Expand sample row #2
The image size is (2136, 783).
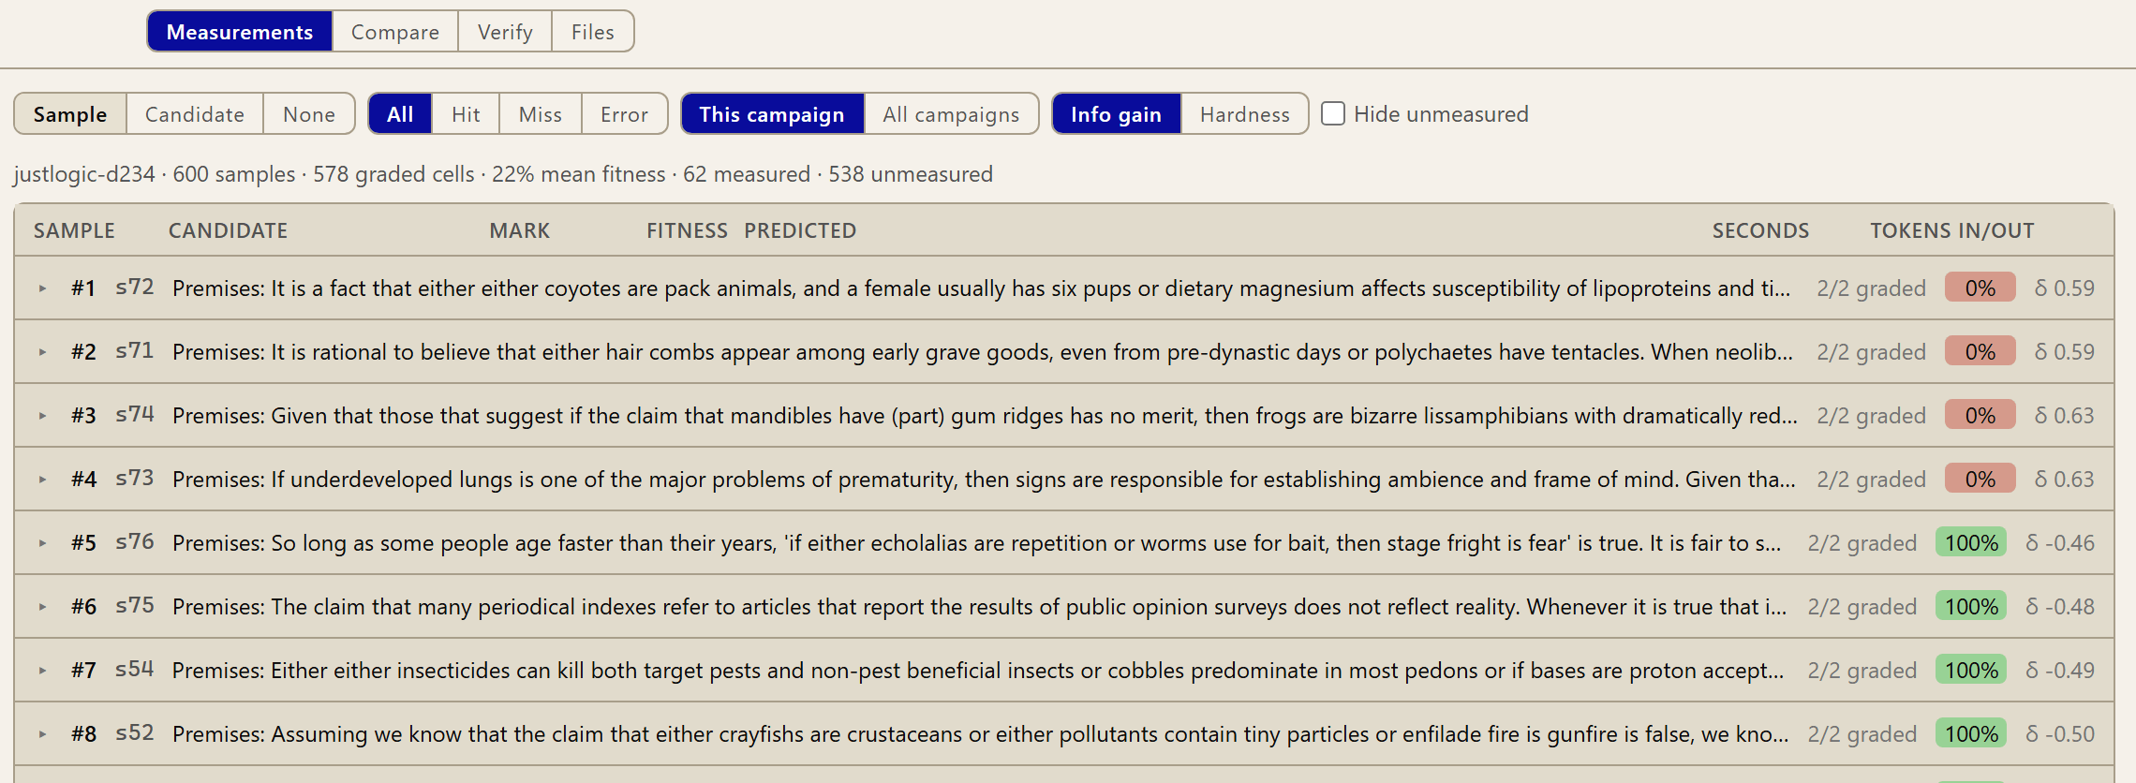(x=43, y=352)
